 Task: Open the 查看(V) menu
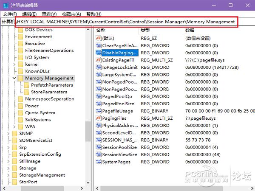[49, 14]
